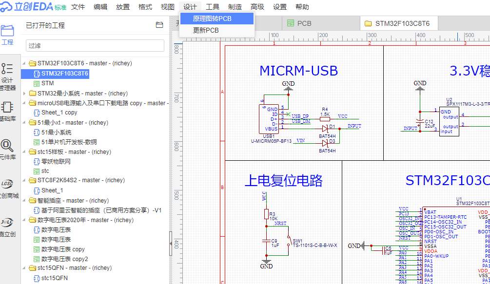Collapse the STC8F2K64S2 project tree
Image resolution: width=490 pixels, height=284 pixels.
click(24, 180)
